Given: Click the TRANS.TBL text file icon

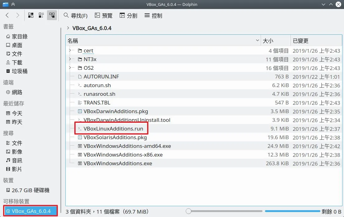Looking at the screenshot, I should click(80, 103).
